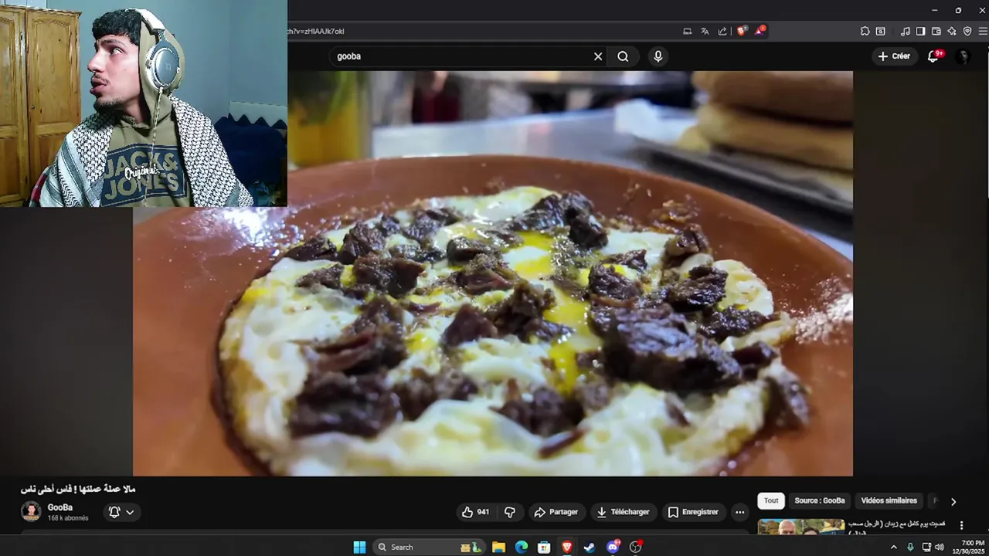Open GooBa channel avatar
The width and height of the screenshot is (989, 556).
(31, 511)
